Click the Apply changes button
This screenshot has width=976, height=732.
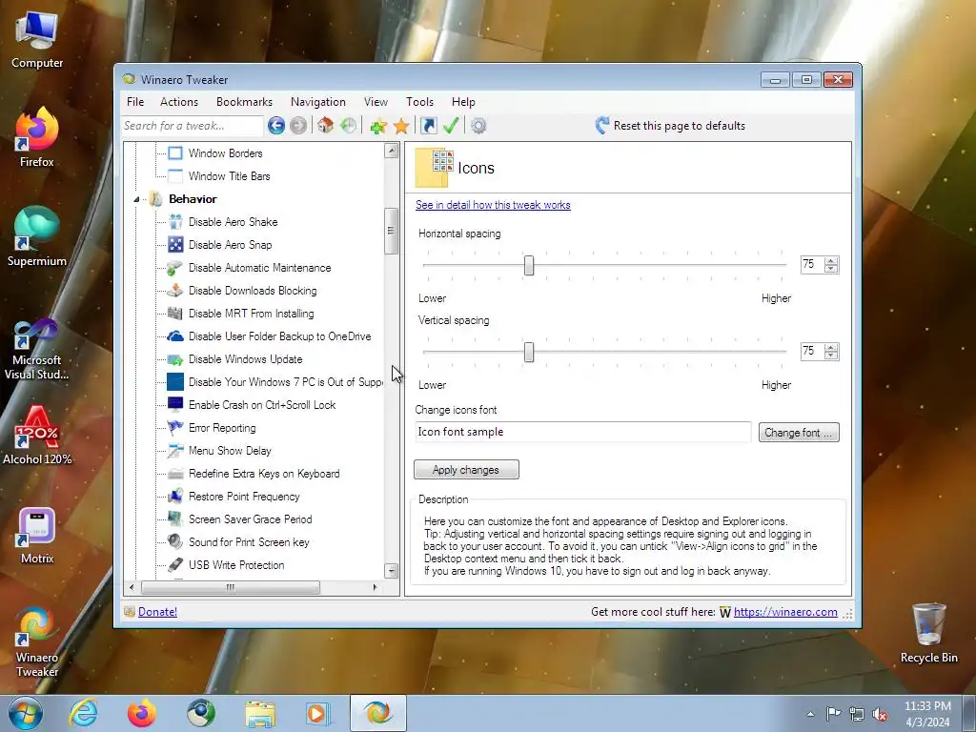[466, 470]
